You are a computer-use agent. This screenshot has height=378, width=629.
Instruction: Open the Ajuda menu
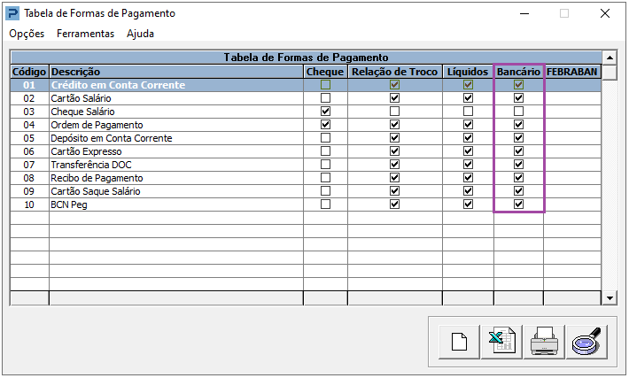coord(140,34)
